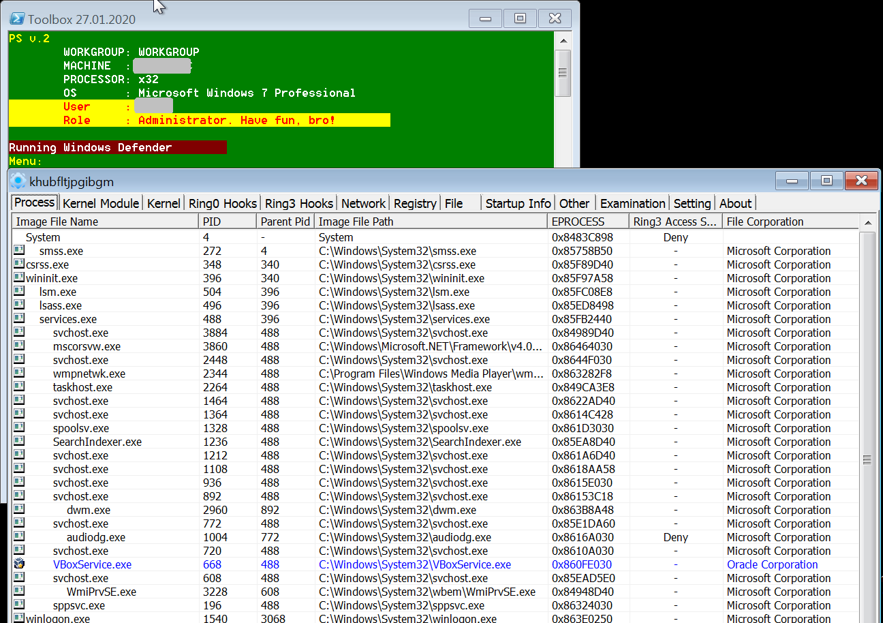Screen dimensions: 883x623
Task: Click the process list vertical scrollbar thumb
Action: tap(867, 460)
